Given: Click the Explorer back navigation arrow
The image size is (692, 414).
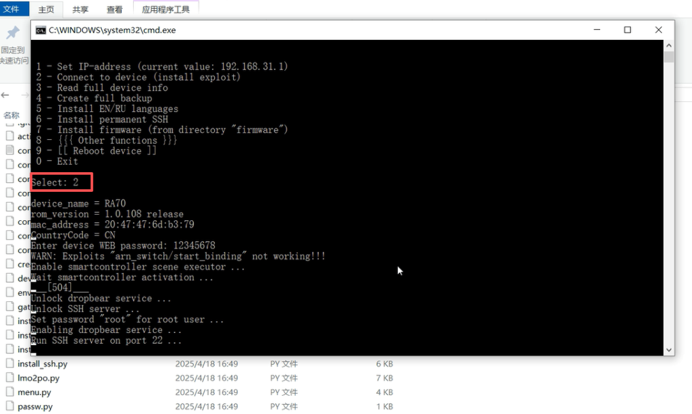Looking at the screenshot, I should click(x=6, y=95).
